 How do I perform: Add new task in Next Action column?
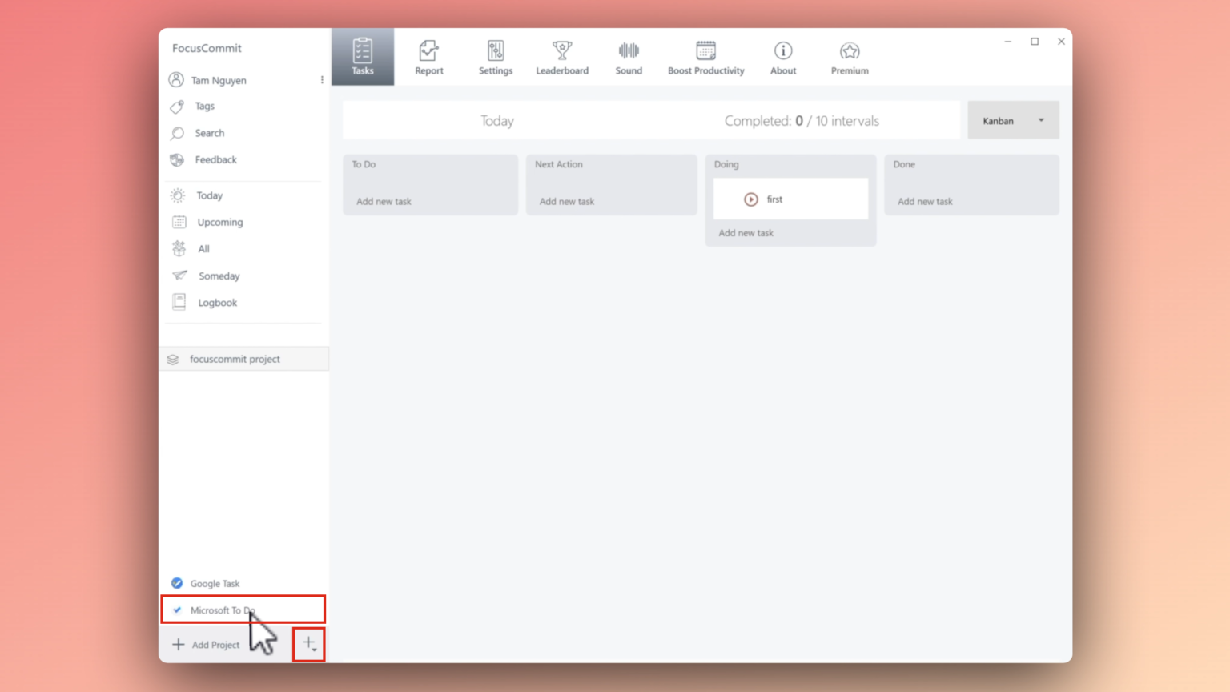coord(567,202)
